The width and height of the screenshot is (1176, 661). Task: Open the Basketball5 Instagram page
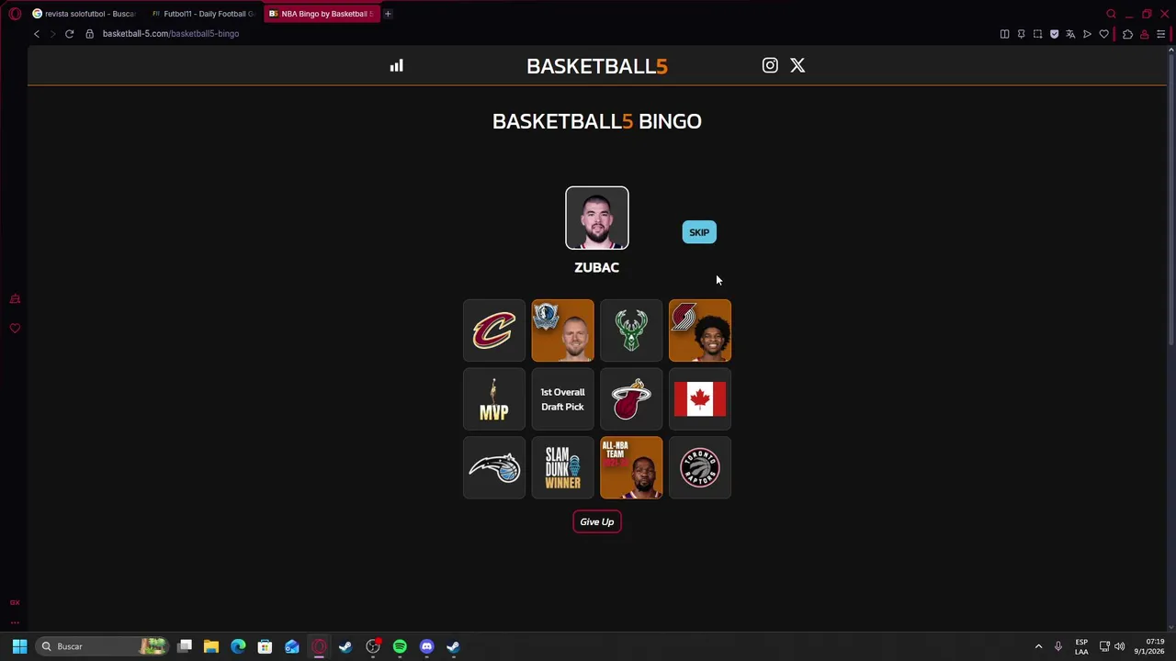[x=770, y=65]
